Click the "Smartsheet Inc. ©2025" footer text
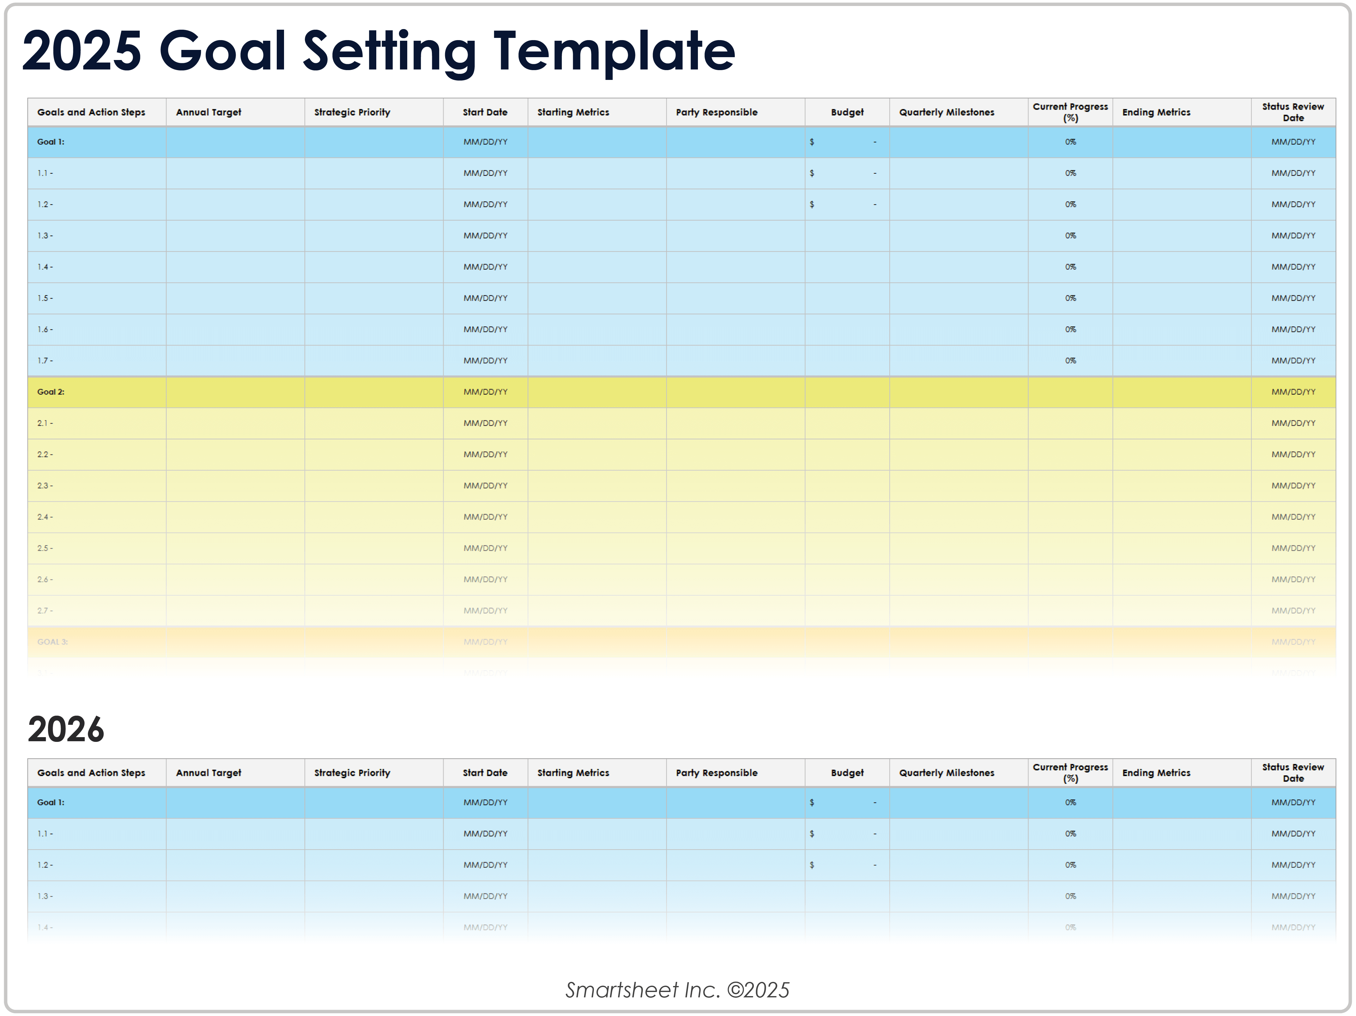This screenshot has height=1016, width=1356. (677, 990)
